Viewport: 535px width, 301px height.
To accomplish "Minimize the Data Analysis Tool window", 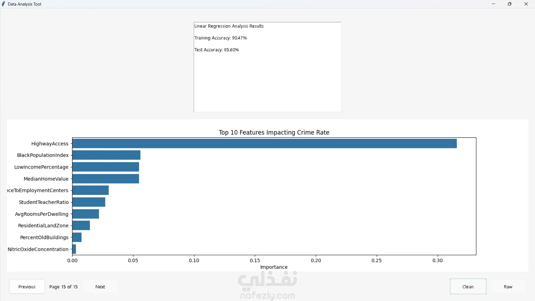I will click(493, 4).
